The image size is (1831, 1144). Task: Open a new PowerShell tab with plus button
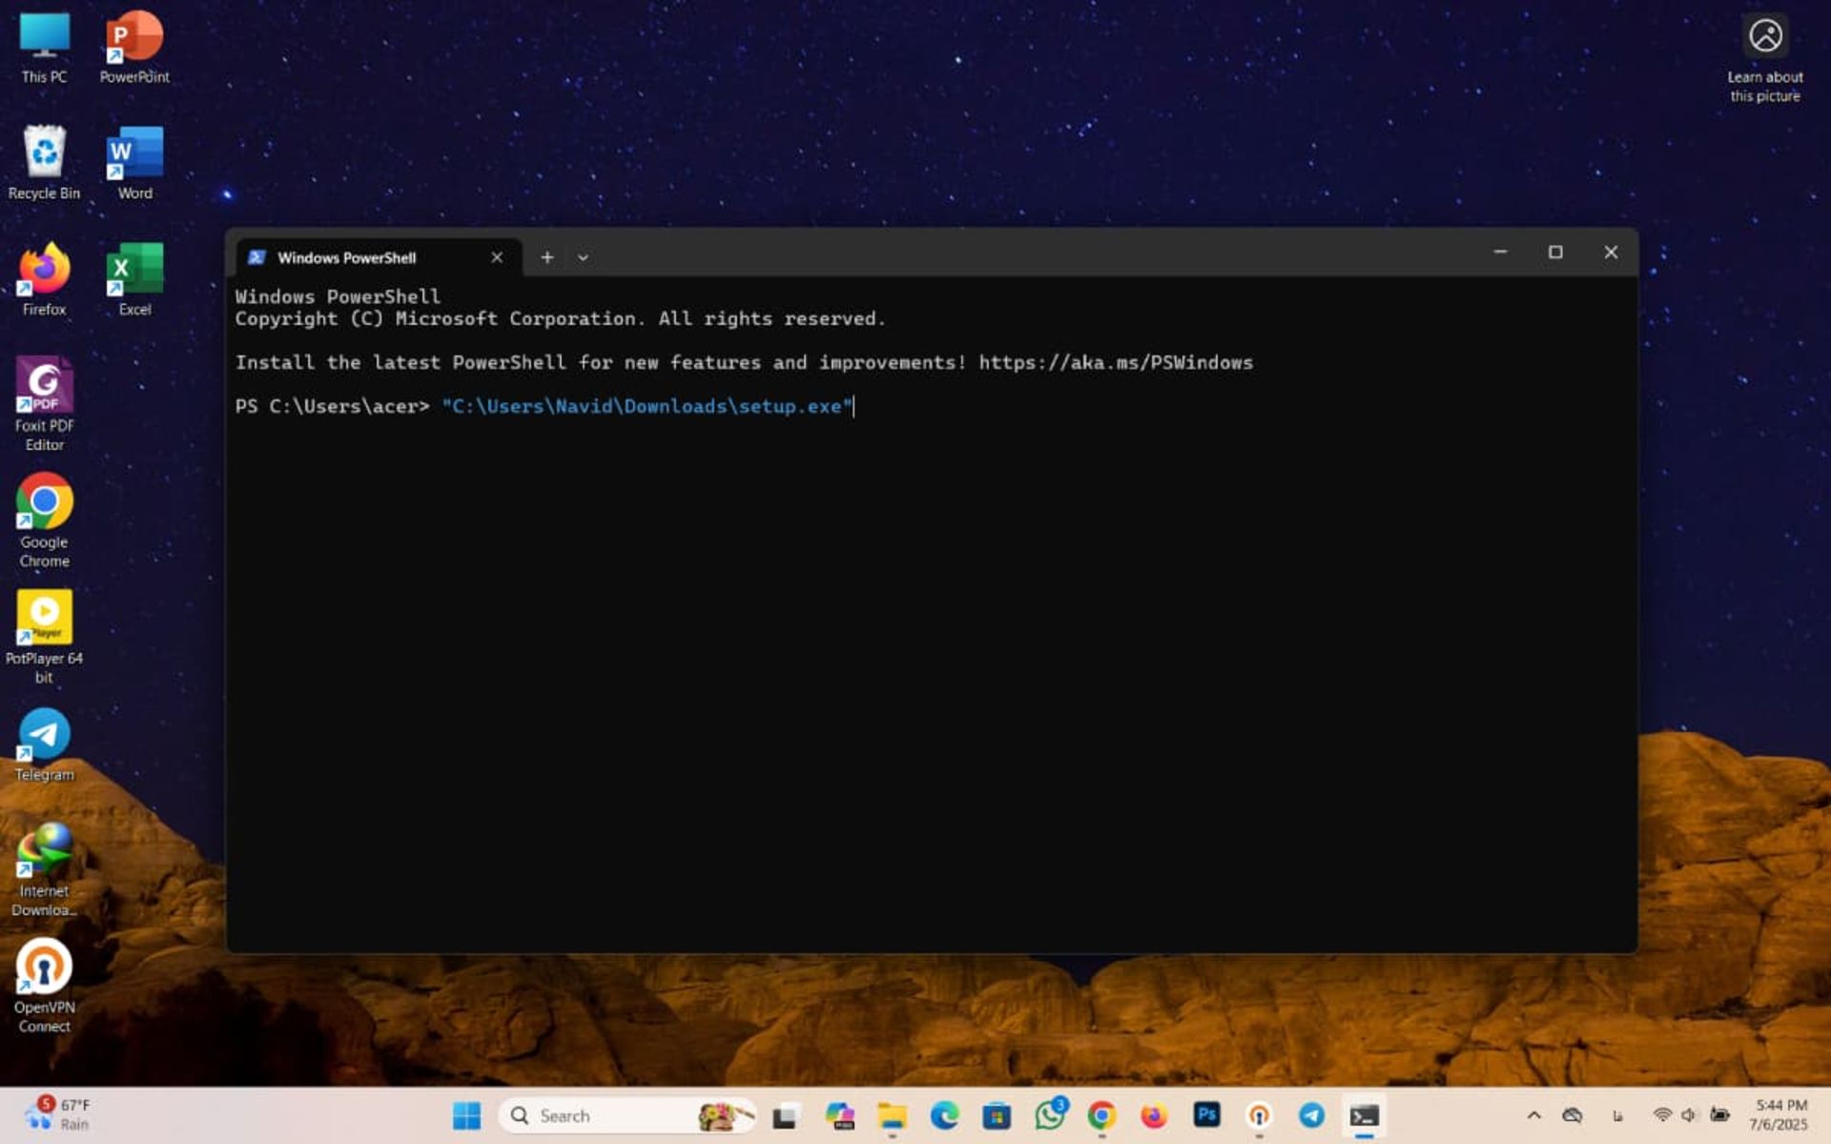(546, 257)
